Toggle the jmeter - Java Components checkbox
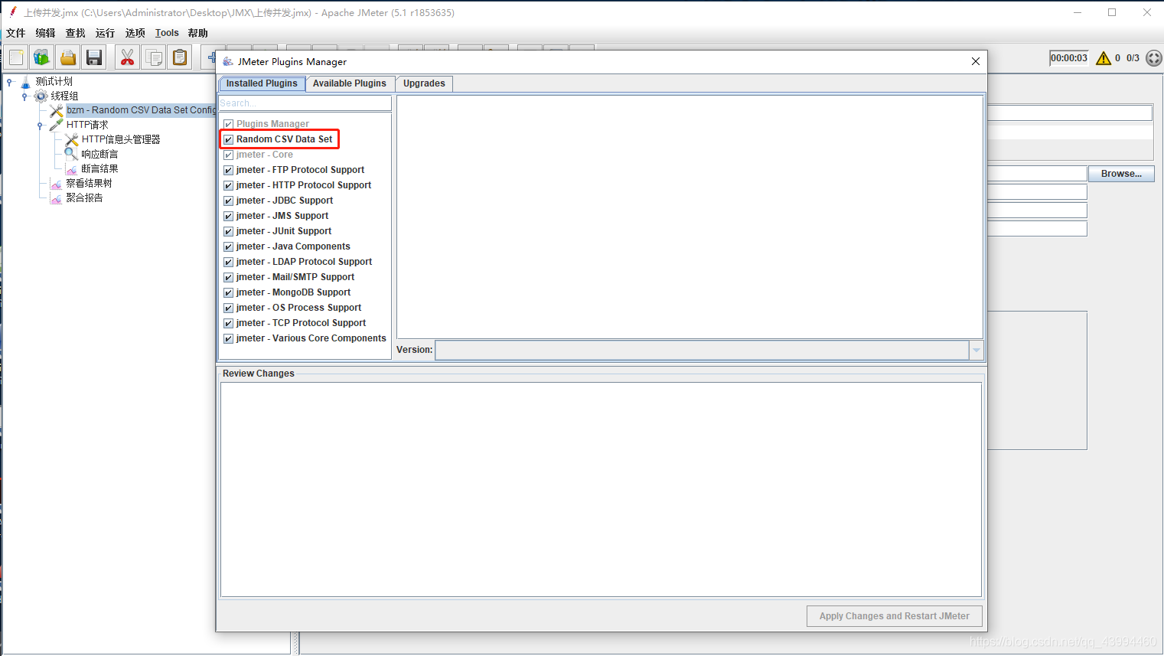Screen dimensions: 1164x656 point(229,246)
